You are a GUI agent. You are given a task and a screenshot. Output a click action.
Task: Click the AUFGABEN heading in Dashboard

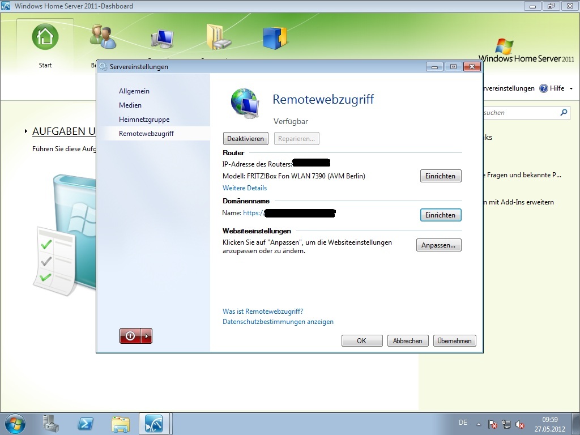(x=63, y=131)
